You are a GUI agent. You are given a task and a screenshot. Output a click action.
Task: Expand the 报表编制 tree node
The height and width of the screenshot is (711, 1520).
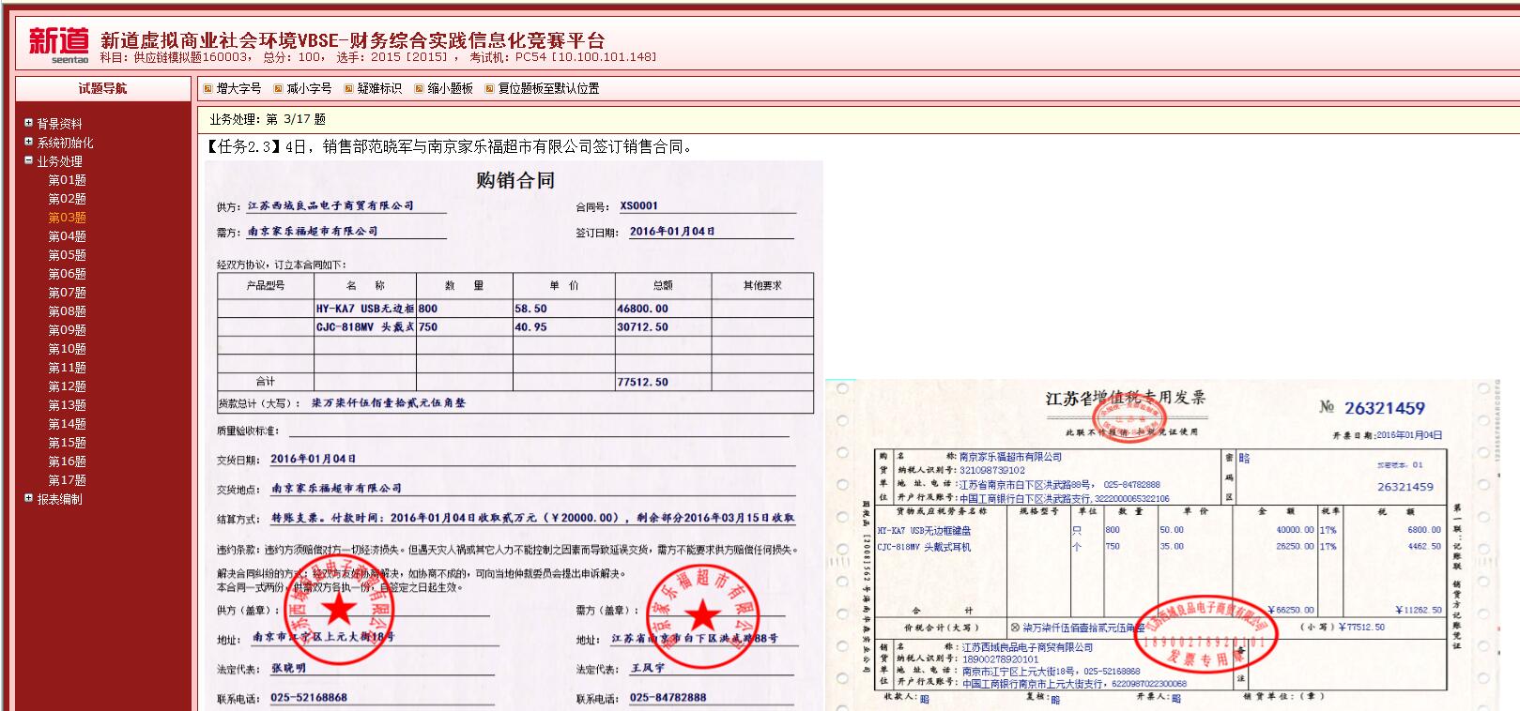click(29, 498)
